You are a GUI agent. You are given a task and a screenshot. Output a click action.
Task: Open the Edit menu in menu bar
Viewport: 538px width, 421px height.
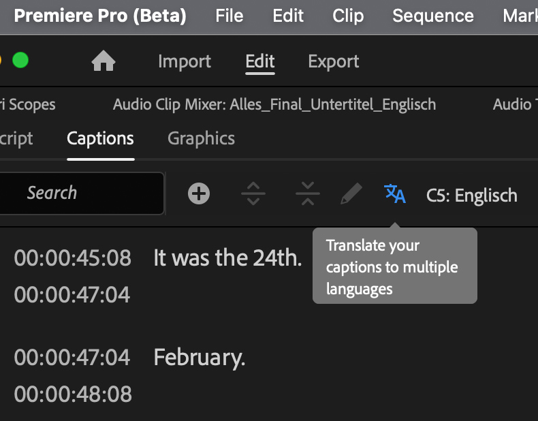[288, 16]
